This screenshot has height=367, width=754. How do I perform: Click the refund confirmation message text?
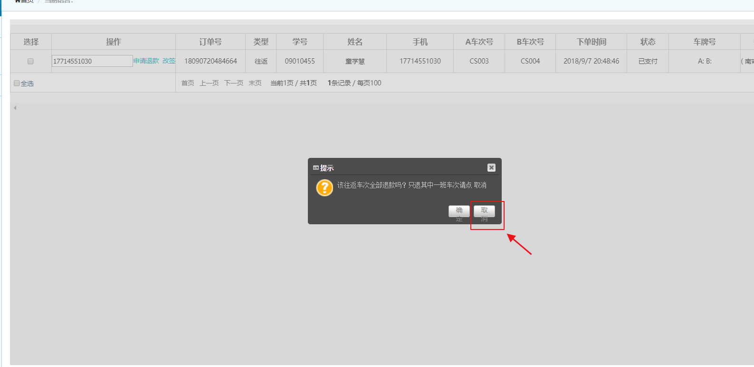[x=412, y=185]
